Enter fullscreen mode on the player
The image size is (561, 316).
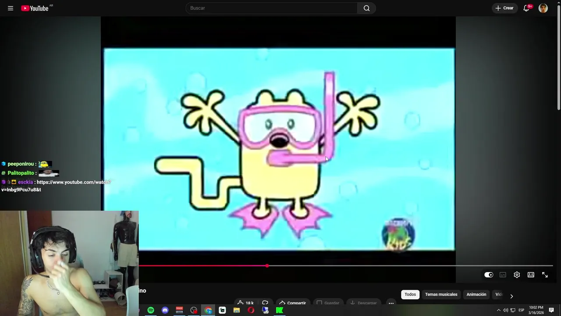[545, 275]
